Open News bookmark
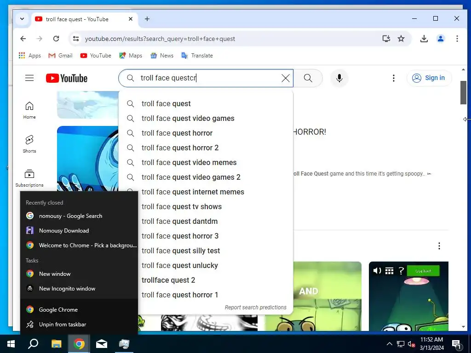 (x=162, y=56)
